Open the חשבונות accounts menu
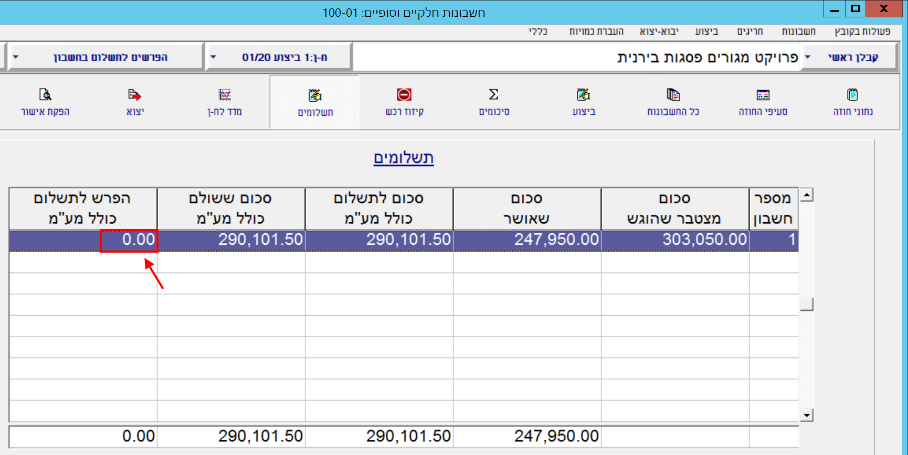This screenshot has width=908, height=455. point(798,31)
